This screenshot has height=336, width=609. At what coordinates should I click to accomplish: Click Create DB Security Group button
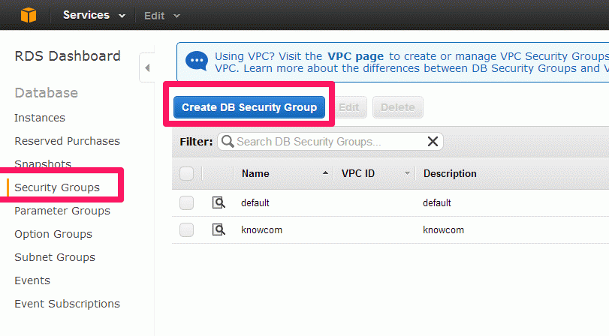pos(249,107)
